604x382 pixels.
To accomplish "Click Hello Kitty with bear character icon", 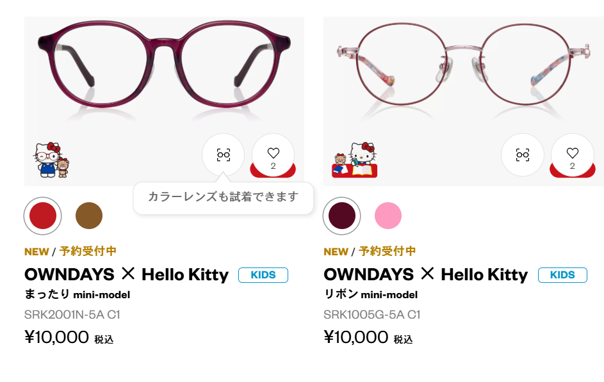I will coord(52,160).
